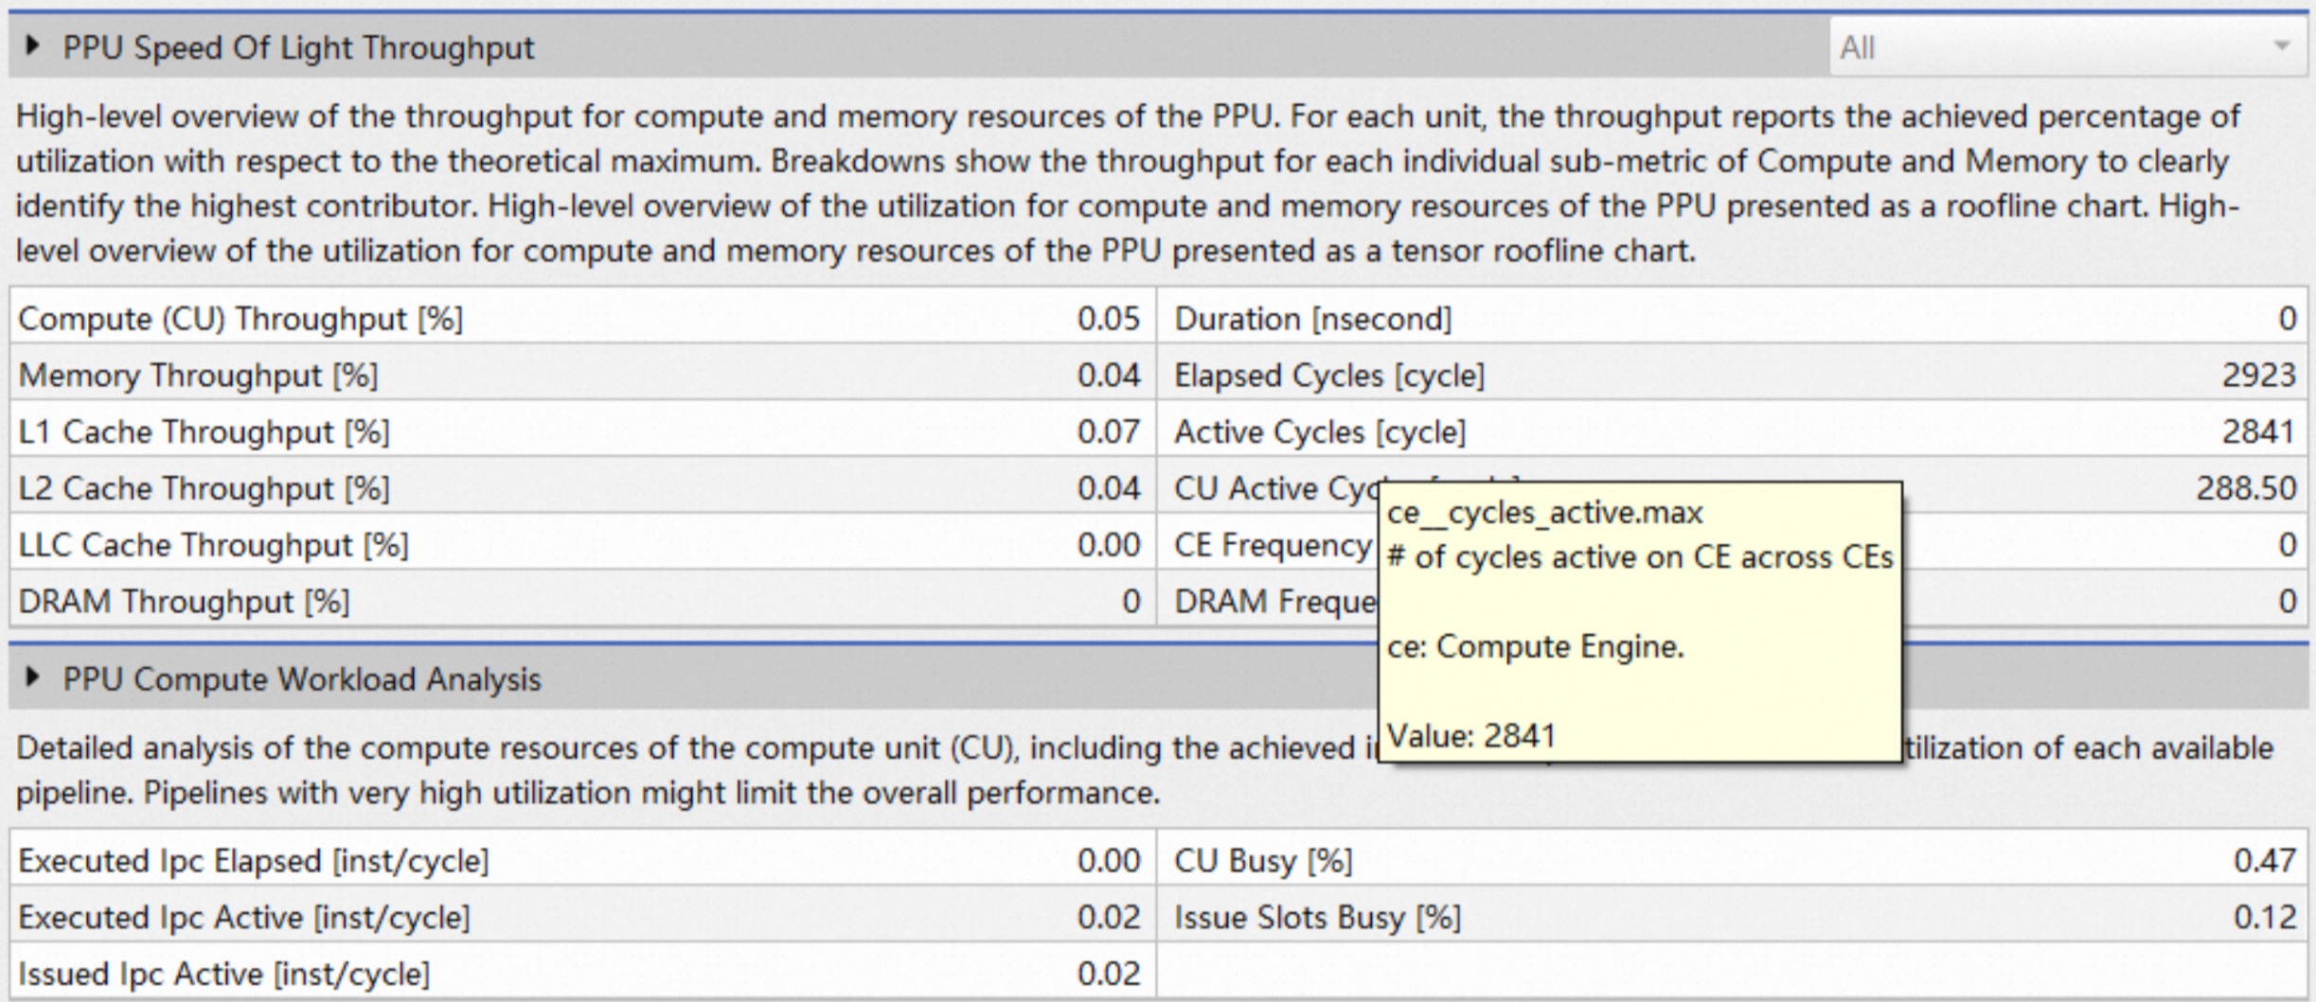Screen dimensions: 2316x1002
Task: Click the Elapsed Cycles [cycle] metric
Action: pos(1329,376)
